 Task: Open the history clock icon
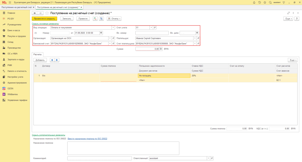pos(260,2)
